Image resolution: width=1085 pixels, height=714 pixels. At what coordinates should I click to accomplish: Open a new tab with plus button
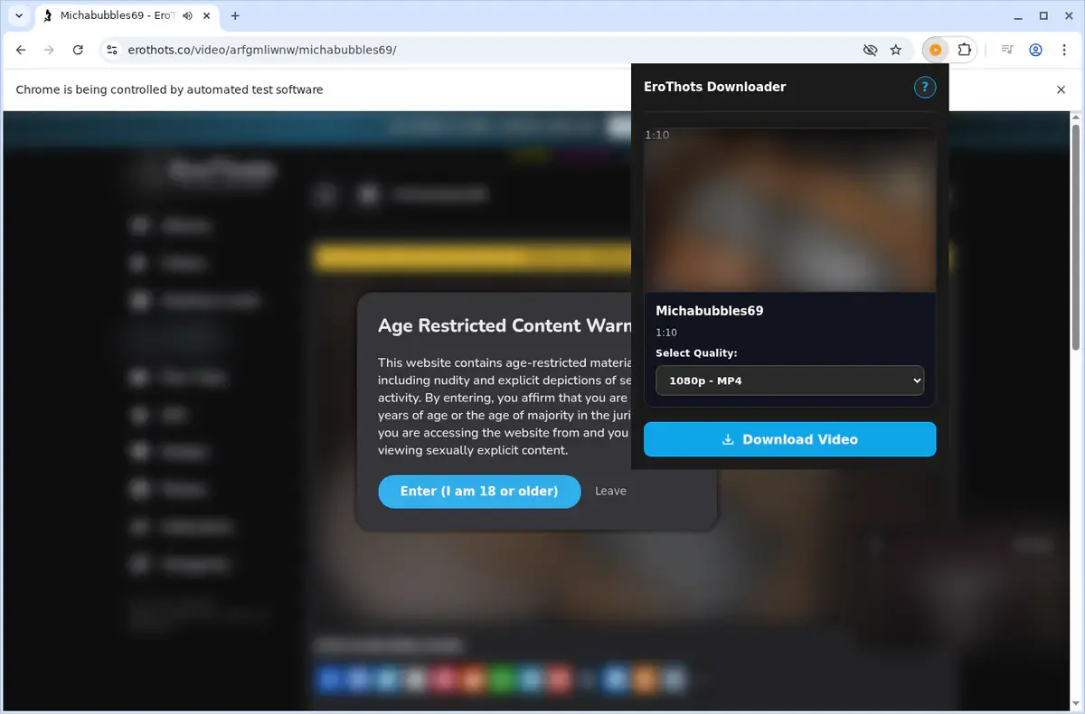235,15
